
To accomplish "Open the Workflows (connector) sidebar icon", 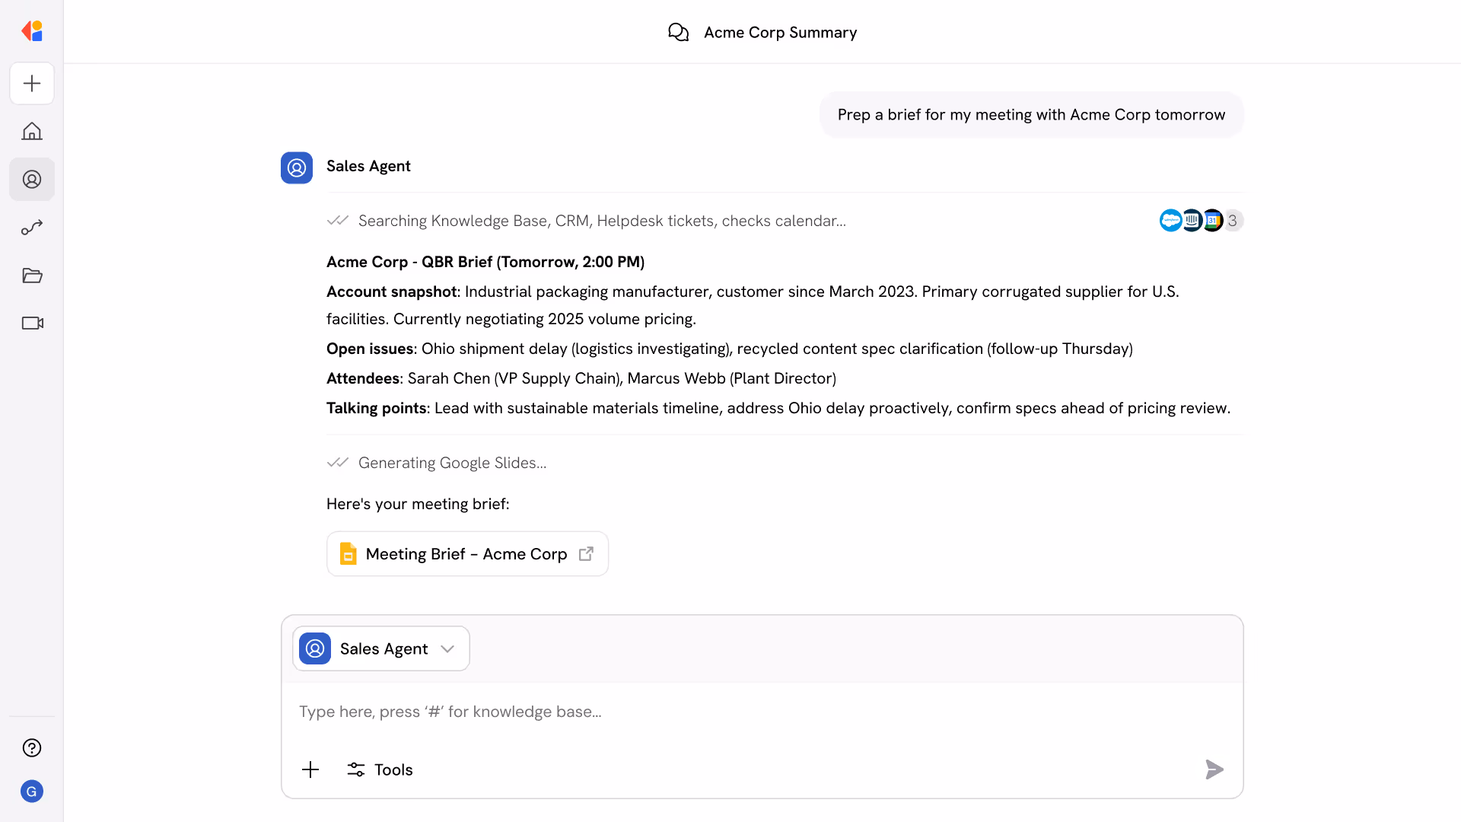I will coord(32,227).
